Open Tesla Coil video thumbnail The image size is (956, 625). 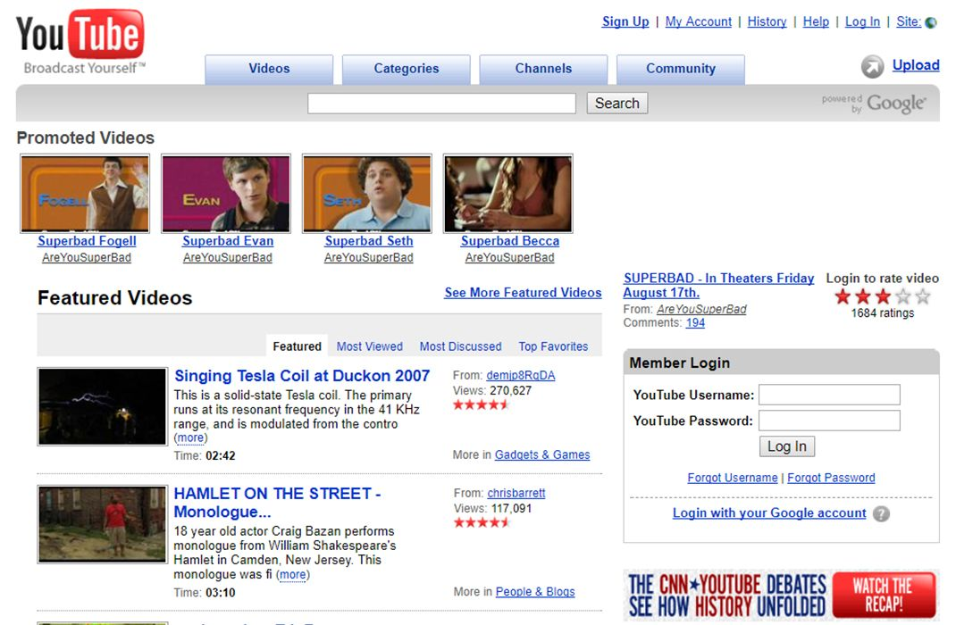coord(102,406)
